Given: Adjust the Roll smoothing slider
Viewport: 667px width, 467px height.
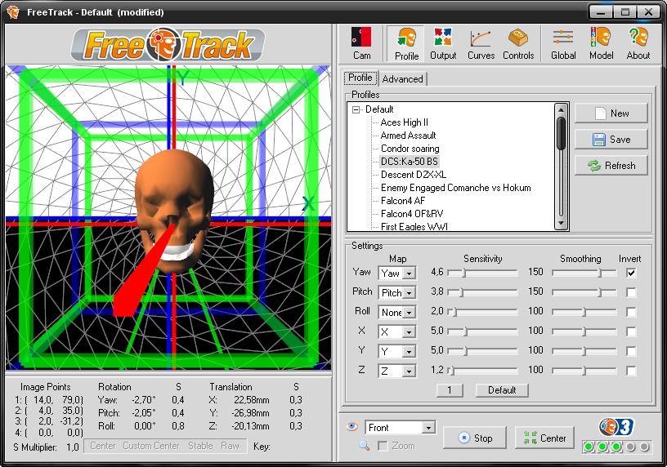Looking at the screenshot, I should (584, 312).
